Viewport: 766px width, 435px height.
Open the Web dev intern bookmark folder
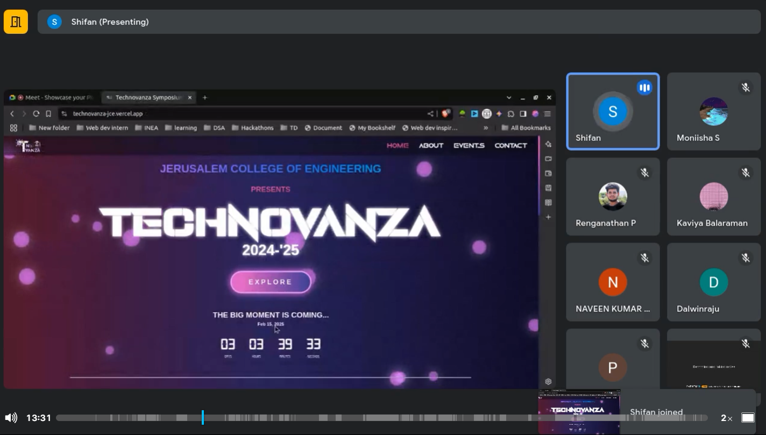click(102, 128)
